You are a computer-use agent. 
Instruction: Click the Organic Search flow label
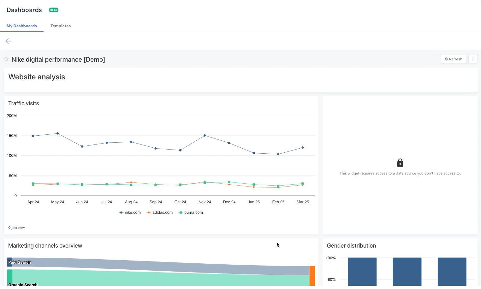coord(23,285)
